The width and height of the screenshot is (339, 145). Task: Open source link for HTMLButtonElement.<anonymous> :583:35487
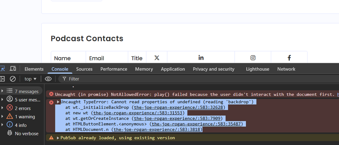coord(196,124)
